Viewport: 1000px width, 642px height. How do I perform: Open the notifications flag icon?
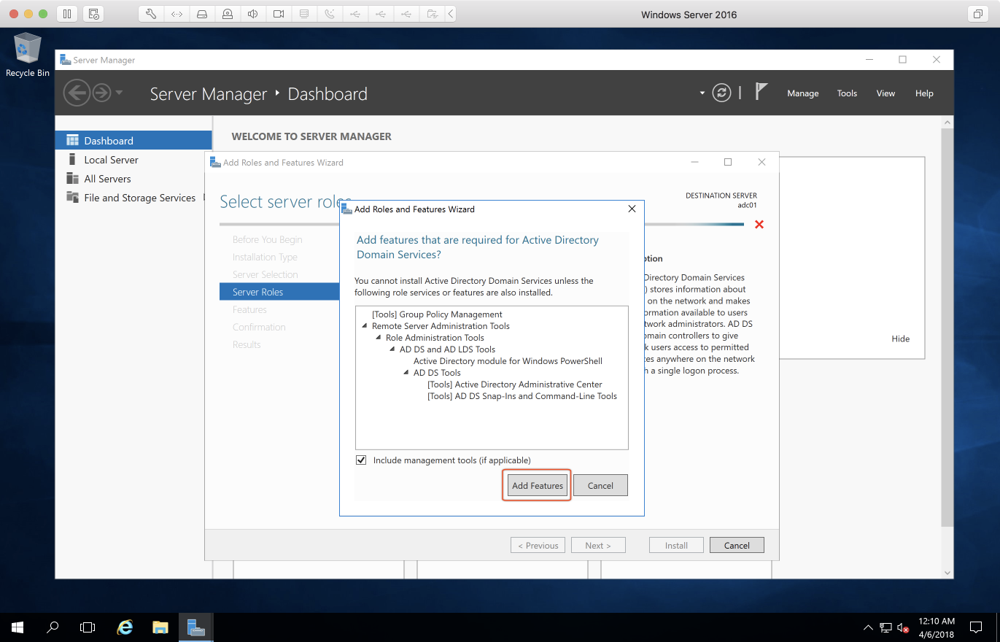tap(761, 92)
